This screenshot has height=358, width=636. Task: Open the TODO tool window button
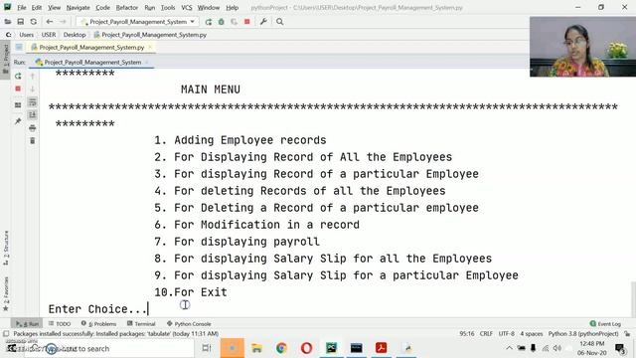[60, 324]
